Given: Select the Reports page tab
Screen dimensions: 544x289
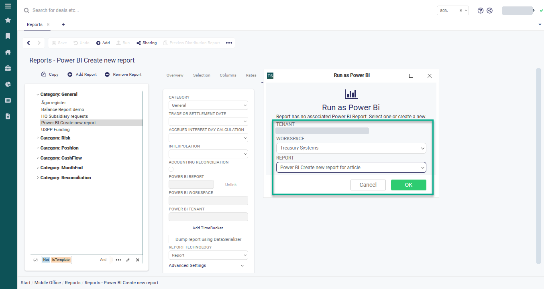Looking at the screenshot, I should pyautogui.click(x=35, y=25).
